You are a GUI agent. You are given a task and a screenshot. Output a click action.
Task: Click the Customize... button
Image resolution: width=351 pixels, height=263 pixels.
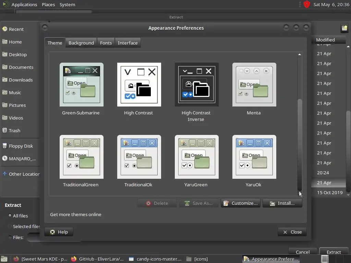pos(241,203)
